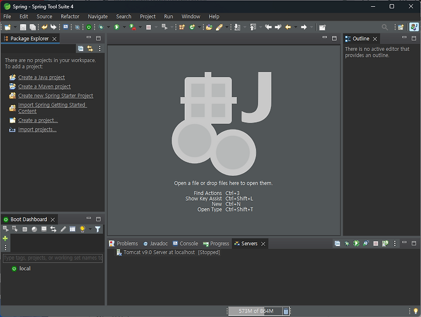Click the green plus icon in Boot Dashboard
421x317 pixels.
5,239
